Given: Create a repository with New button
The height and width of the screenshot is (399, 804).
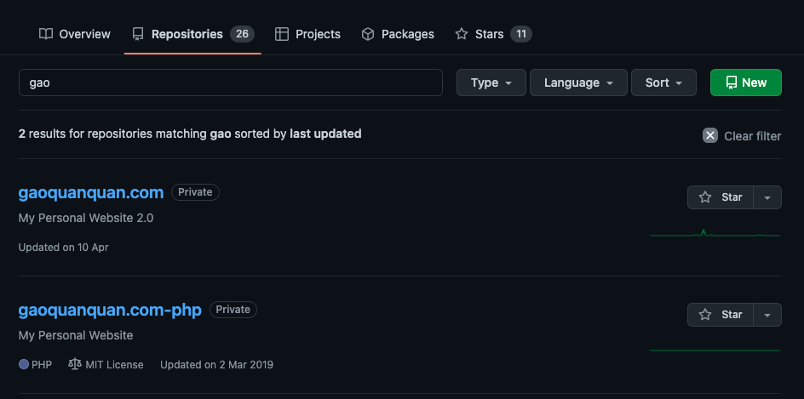Looking at the screenshot, I should [745, 83].
